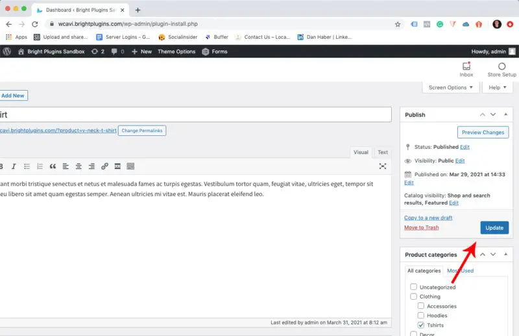Click the Move to Trash link
Screen dimensions: 519x336
421,227
